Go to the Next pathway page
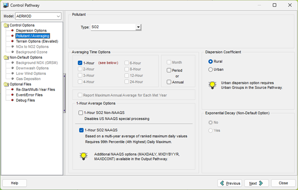Screen dimensions: 298x190 point(256,183)
